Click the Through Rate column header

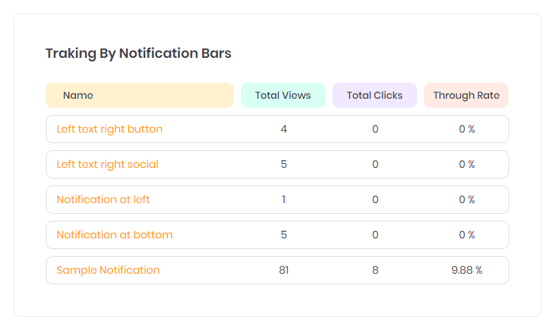tap(466, 95)
